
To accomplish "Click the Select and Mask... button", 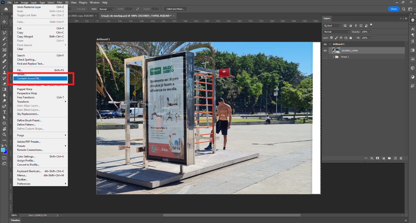I will 175,9.
